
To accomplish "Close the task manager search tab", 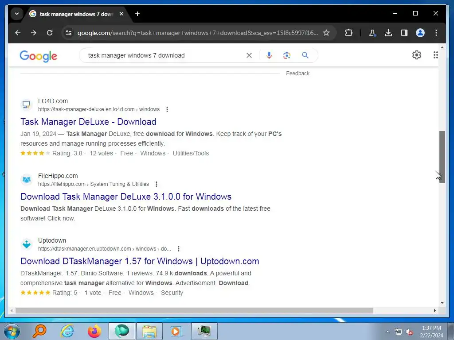I will 121,14.
